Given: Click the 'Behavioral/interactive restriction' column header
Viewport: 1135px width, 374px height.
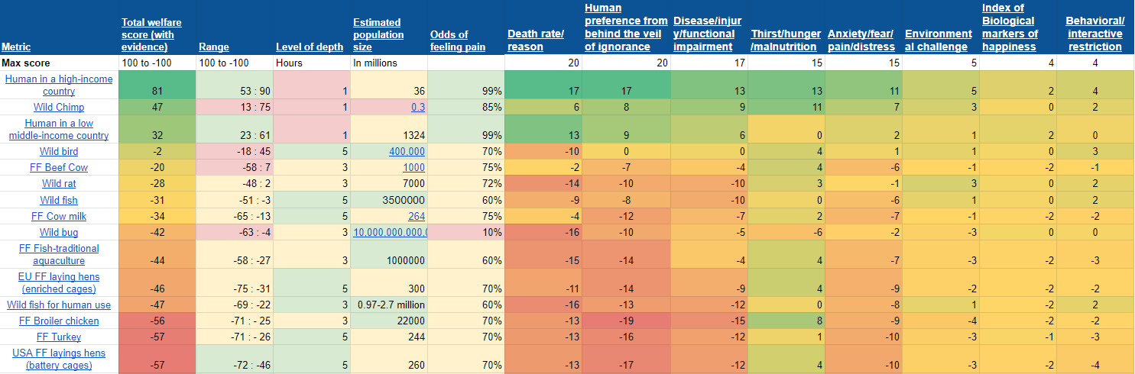Looking at the screenshot, I should [1094, 34].
